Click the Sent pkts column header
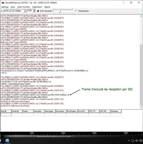The image size is (143, 144). (39, 111)
